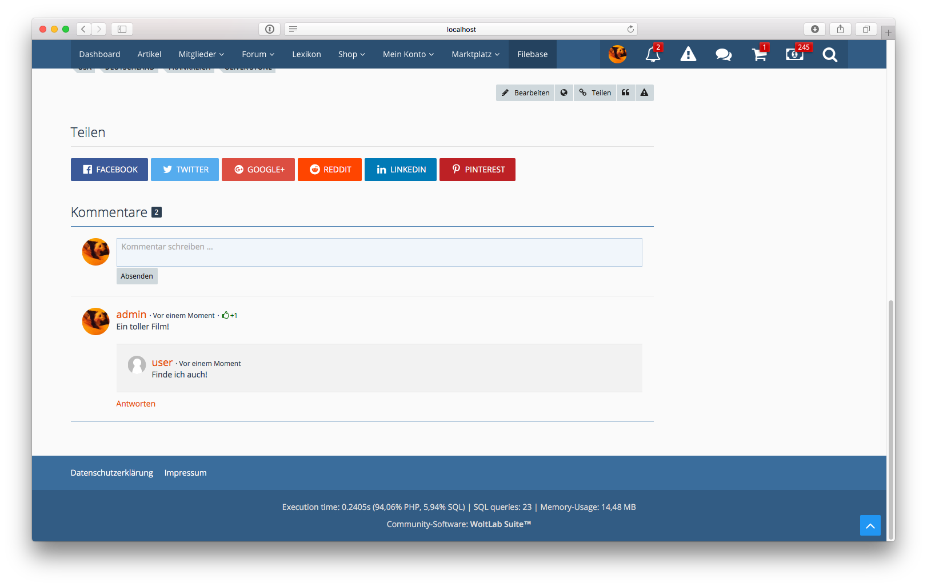
Task: Expand the Forum dropdown menu
Action: point(258,54)
